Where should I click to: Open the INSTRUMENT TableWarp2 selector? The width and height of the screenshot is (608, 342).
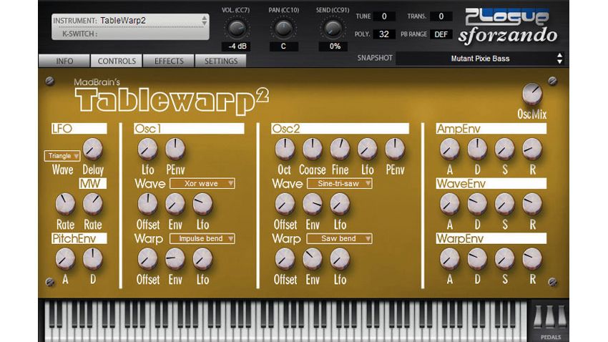click(130, 21)
